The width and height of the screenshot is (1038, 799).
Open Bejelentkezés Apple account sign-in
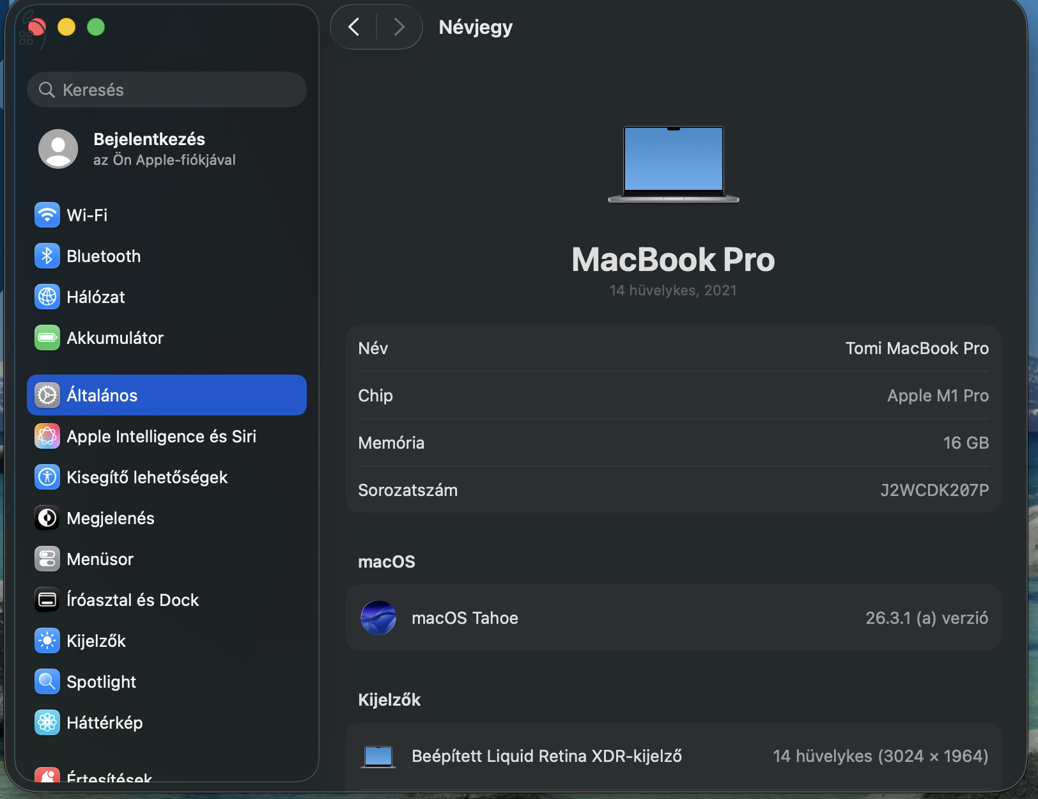pyautogui.click(x=147, y=148)
